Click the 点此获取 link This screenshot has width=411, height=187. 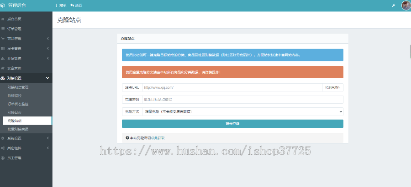tap(158, 138)
